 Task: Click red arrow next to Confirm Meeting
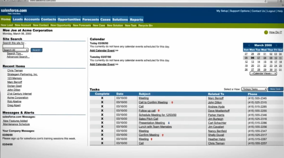[163, 135]
